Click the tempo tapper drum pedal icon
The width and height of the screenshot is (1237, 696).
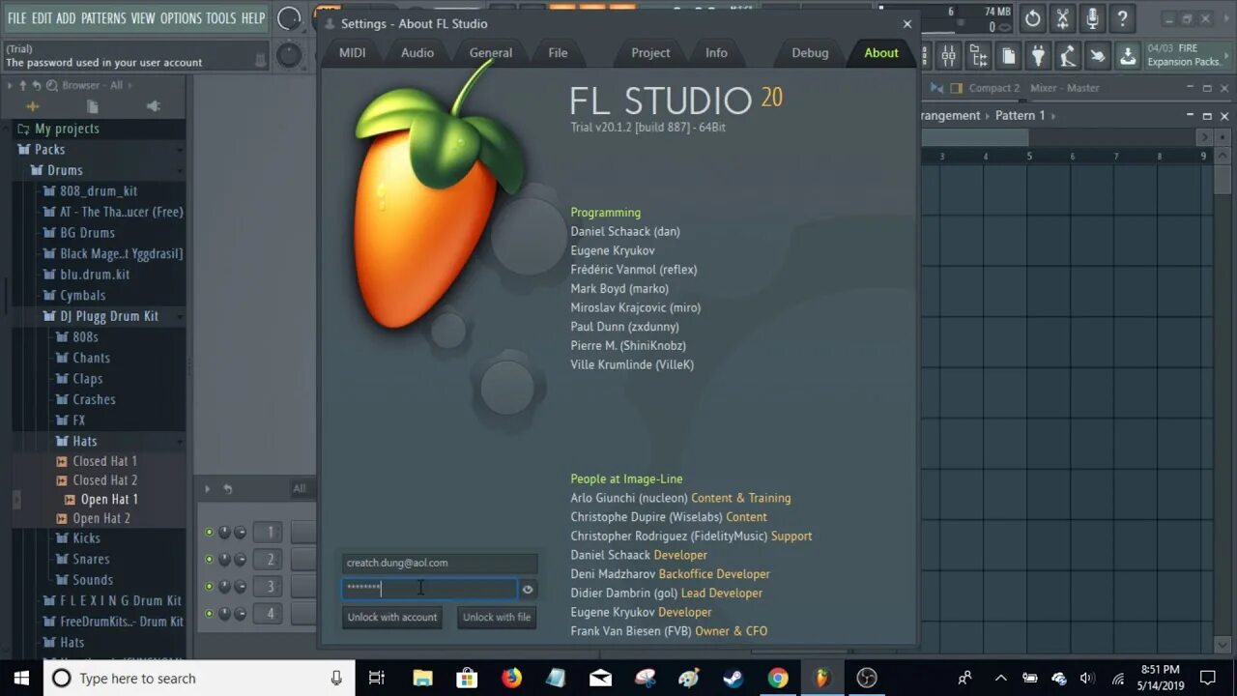tap(1068, 56)
